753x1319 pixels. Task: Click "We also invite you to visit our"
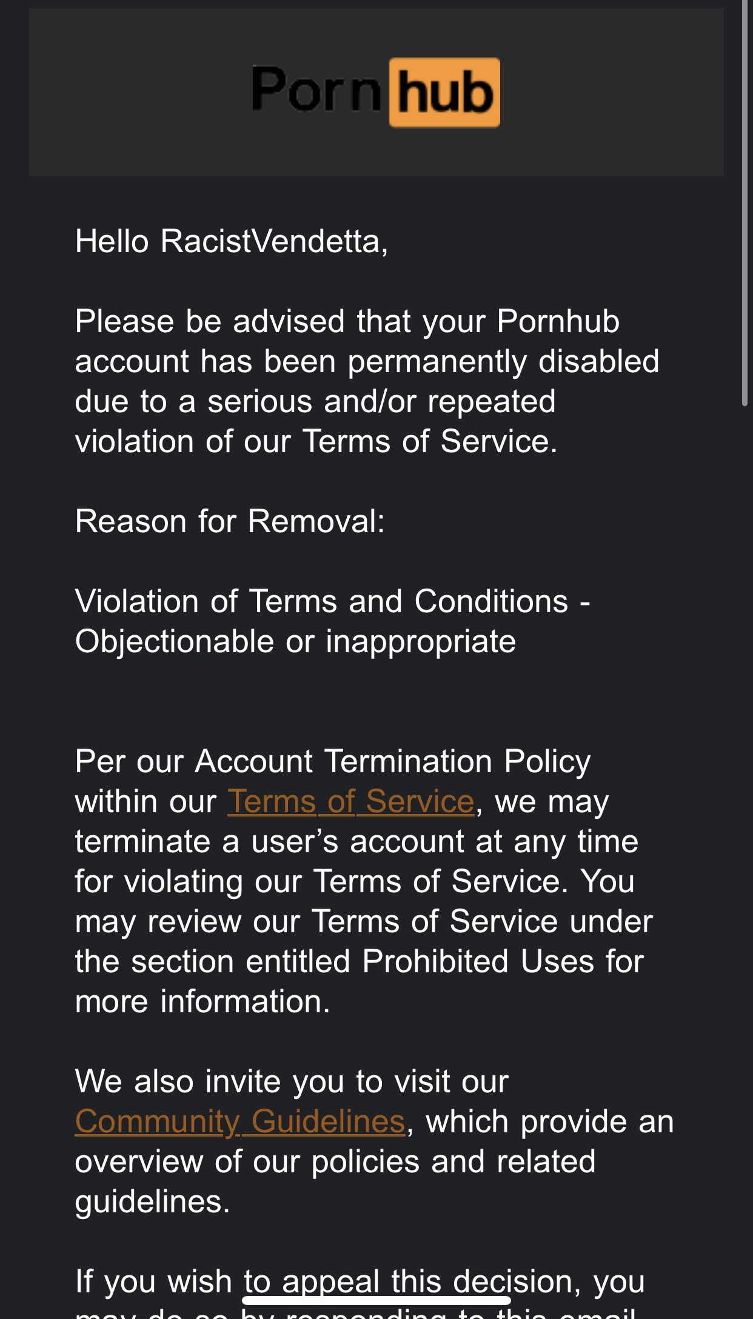click(x=292, y=1081)
